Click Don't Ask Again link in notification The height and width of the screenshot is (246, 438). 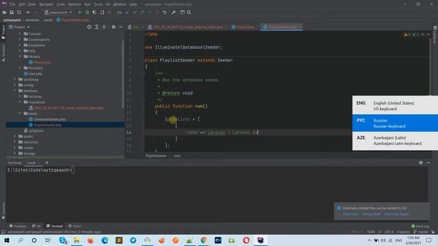pyautogui.click(x=396, y=214)
